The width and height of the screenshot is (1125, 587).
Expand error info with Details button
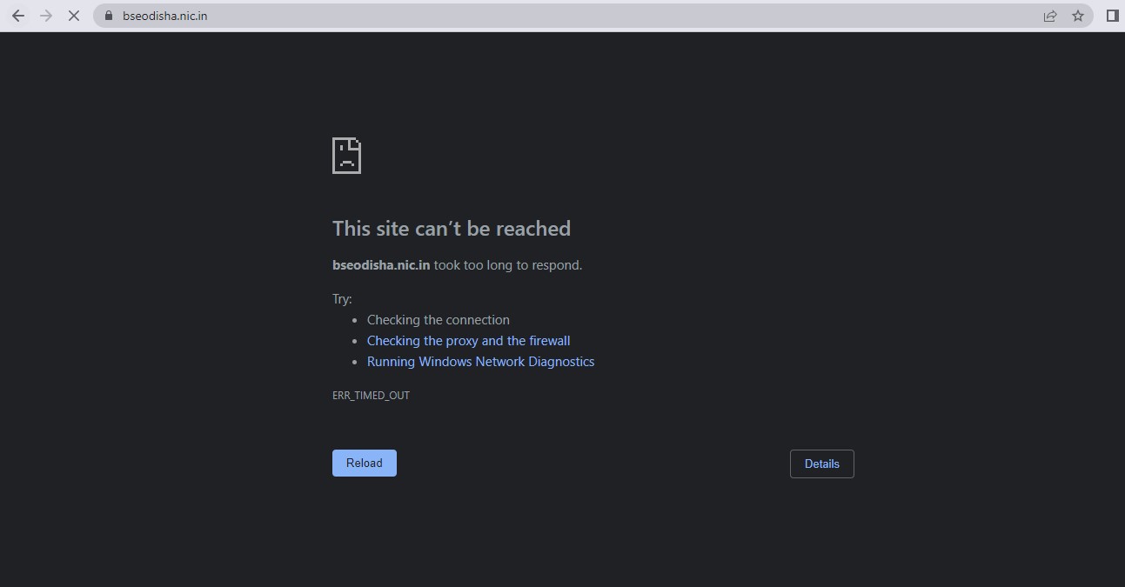coord(821,464)
